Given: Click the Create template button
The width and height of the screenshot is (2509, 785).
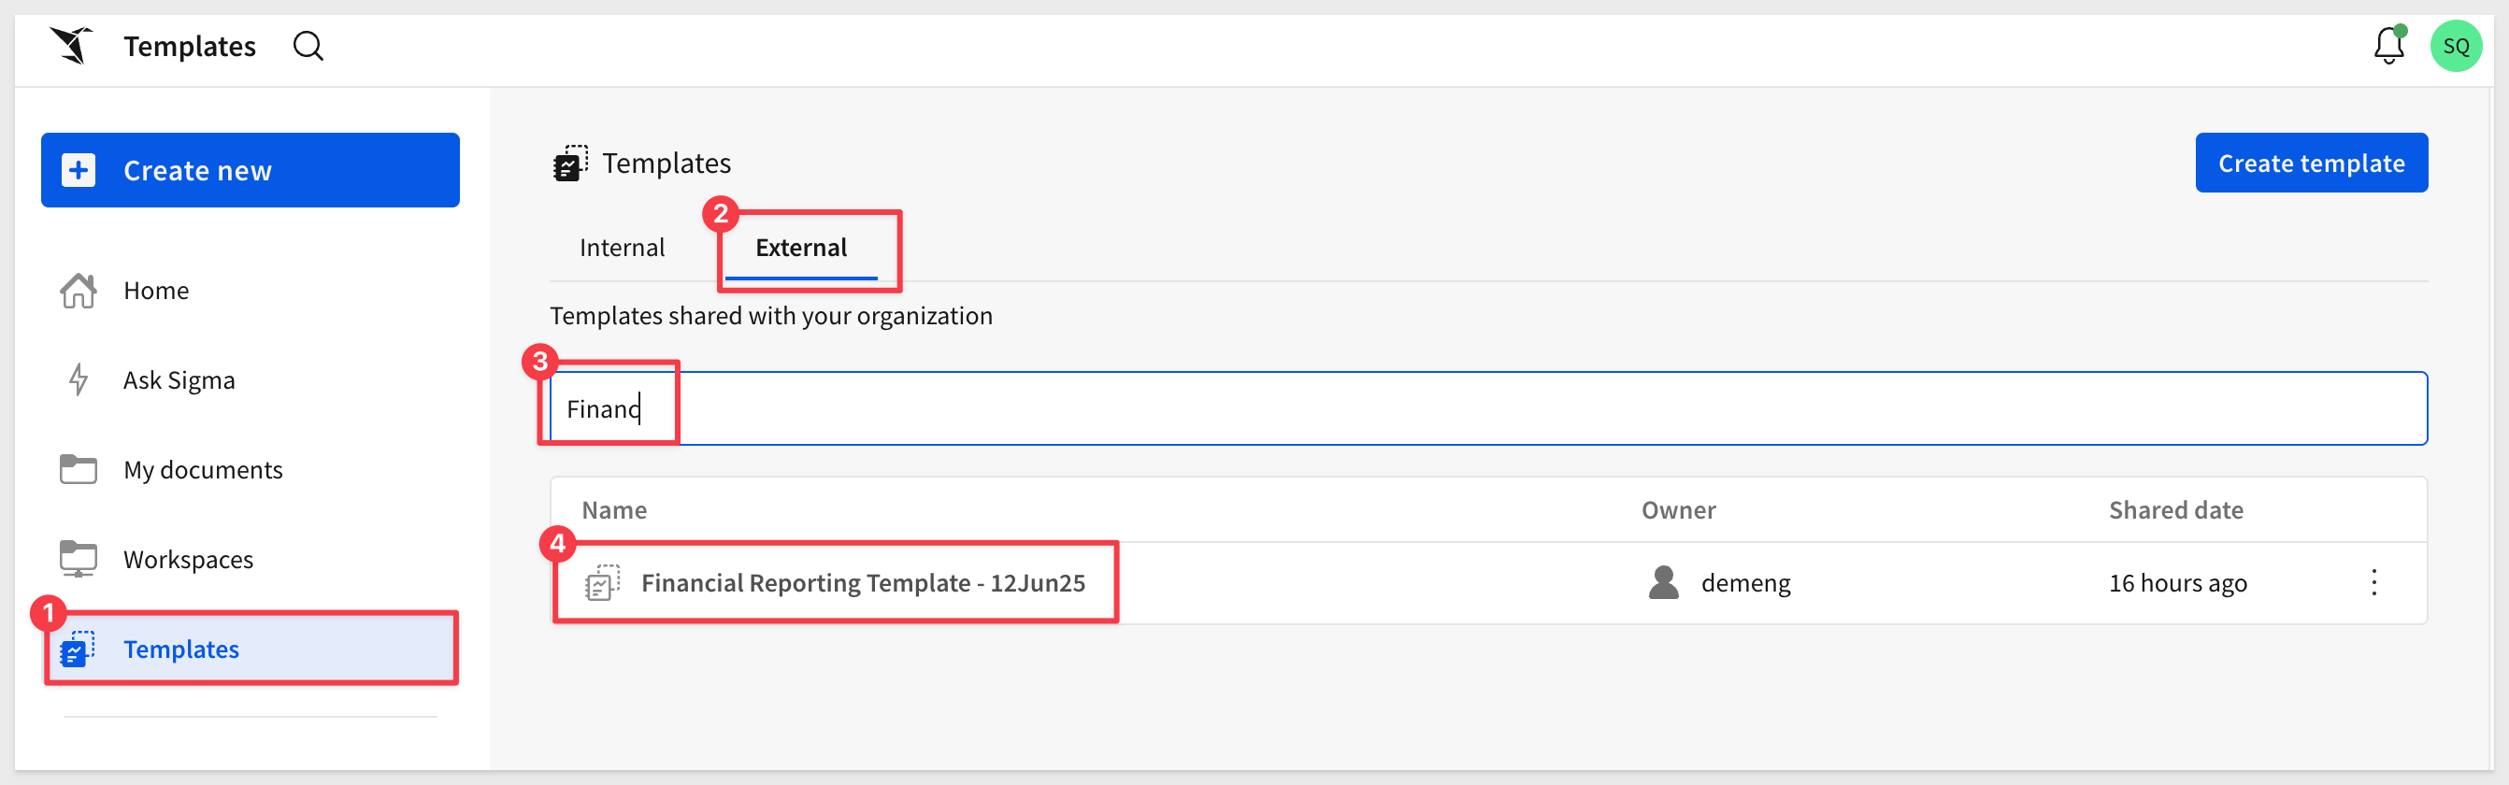Looking at the screenshot, I should [2311, 163].
